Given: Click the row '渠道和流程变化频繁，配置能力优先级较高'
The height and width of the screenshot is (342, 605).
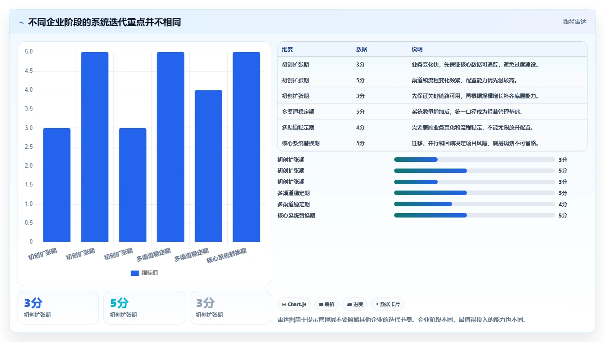Looking at the screenshot, I should point(432,80).
